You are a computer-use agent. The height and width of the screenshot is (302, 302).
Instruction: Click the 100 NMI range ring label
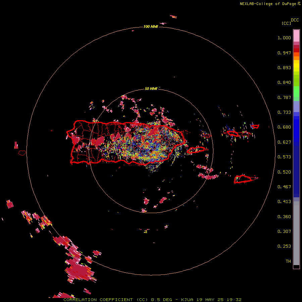(x=151, y=27)
